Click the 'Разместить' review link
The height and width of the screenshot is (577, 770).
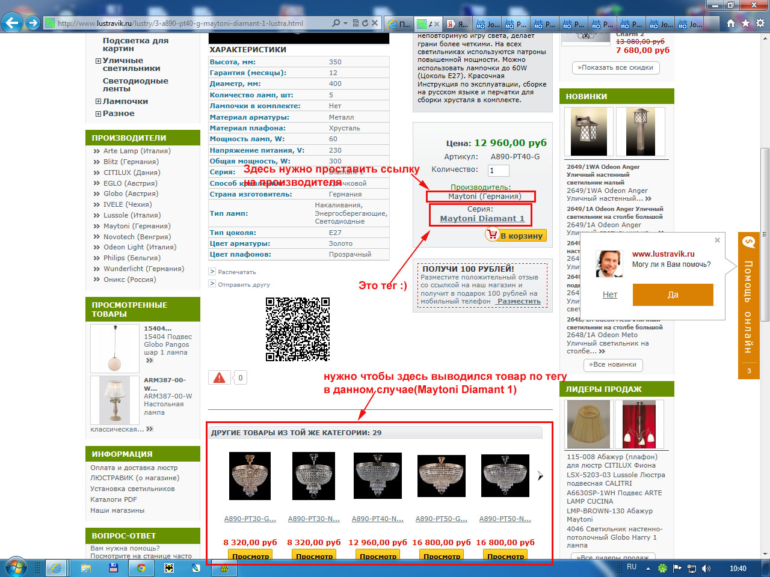[x=519, y=301]
